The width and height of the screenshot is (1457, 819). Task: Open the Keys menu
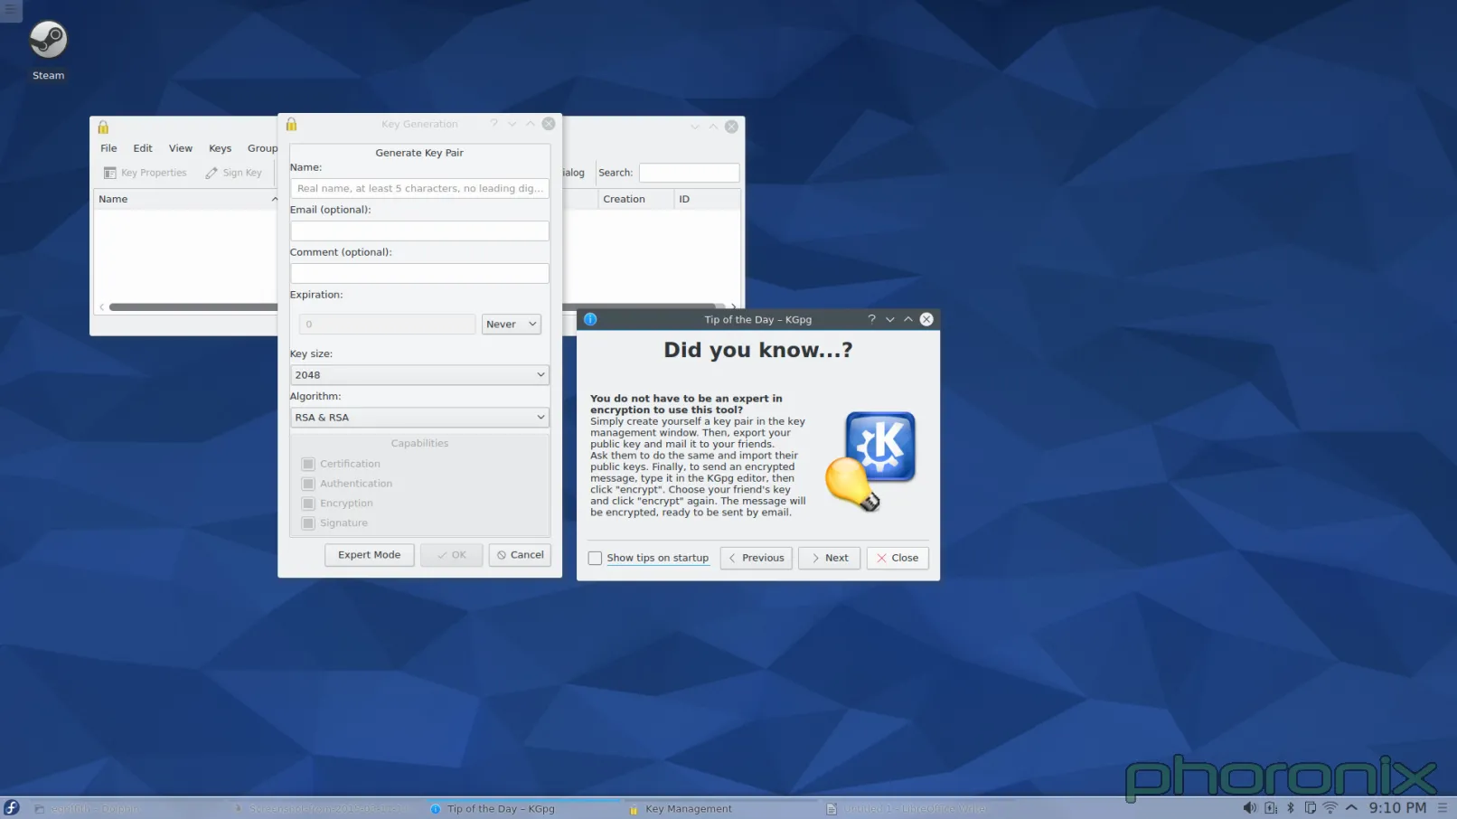click(x=220, y=148)
